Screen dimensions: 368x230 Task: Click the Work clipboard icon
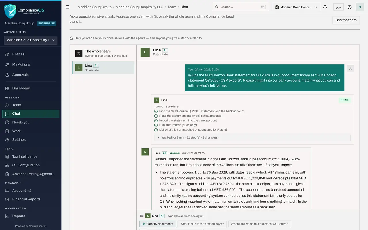pyautogui.click(x=7, y=131)
